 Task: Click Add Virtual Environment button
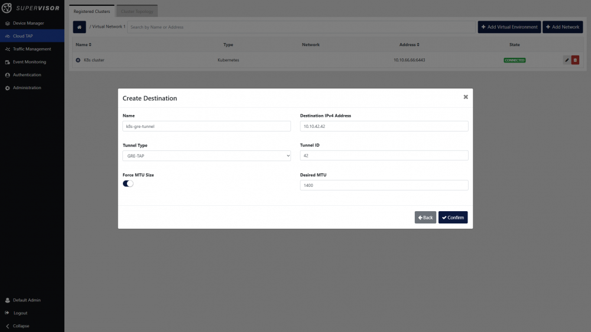click(x=509, y=27)
